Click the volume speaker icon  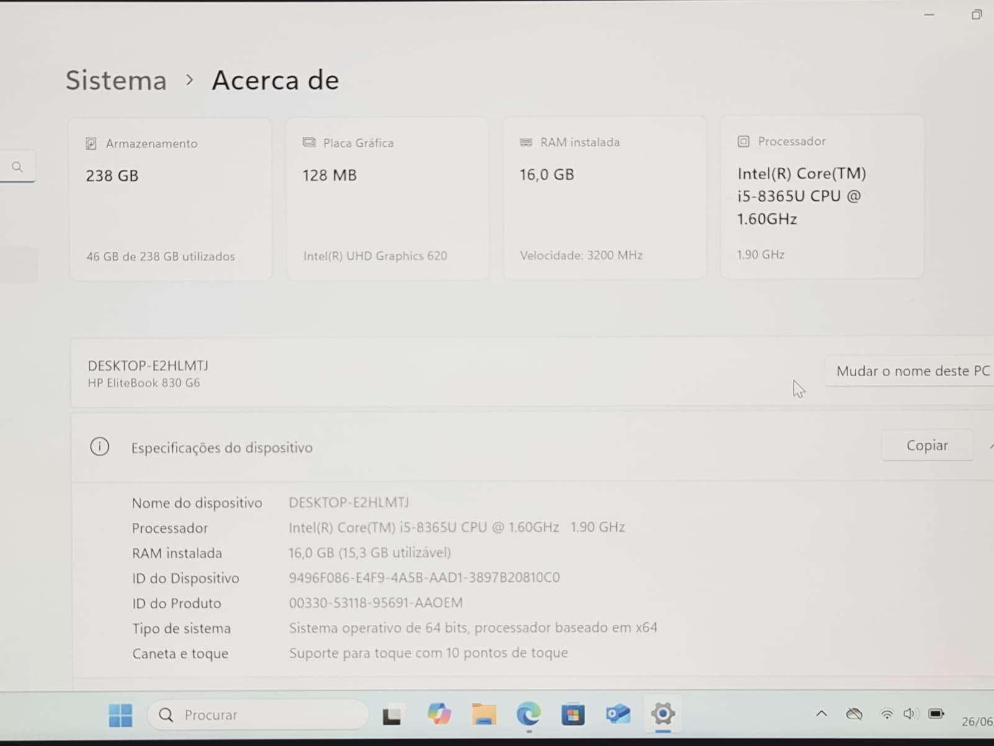[x=910, y=714]
